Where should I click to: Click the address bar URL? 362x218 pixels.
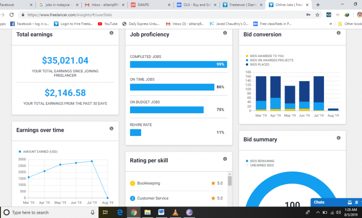click(x=70, y=15)
